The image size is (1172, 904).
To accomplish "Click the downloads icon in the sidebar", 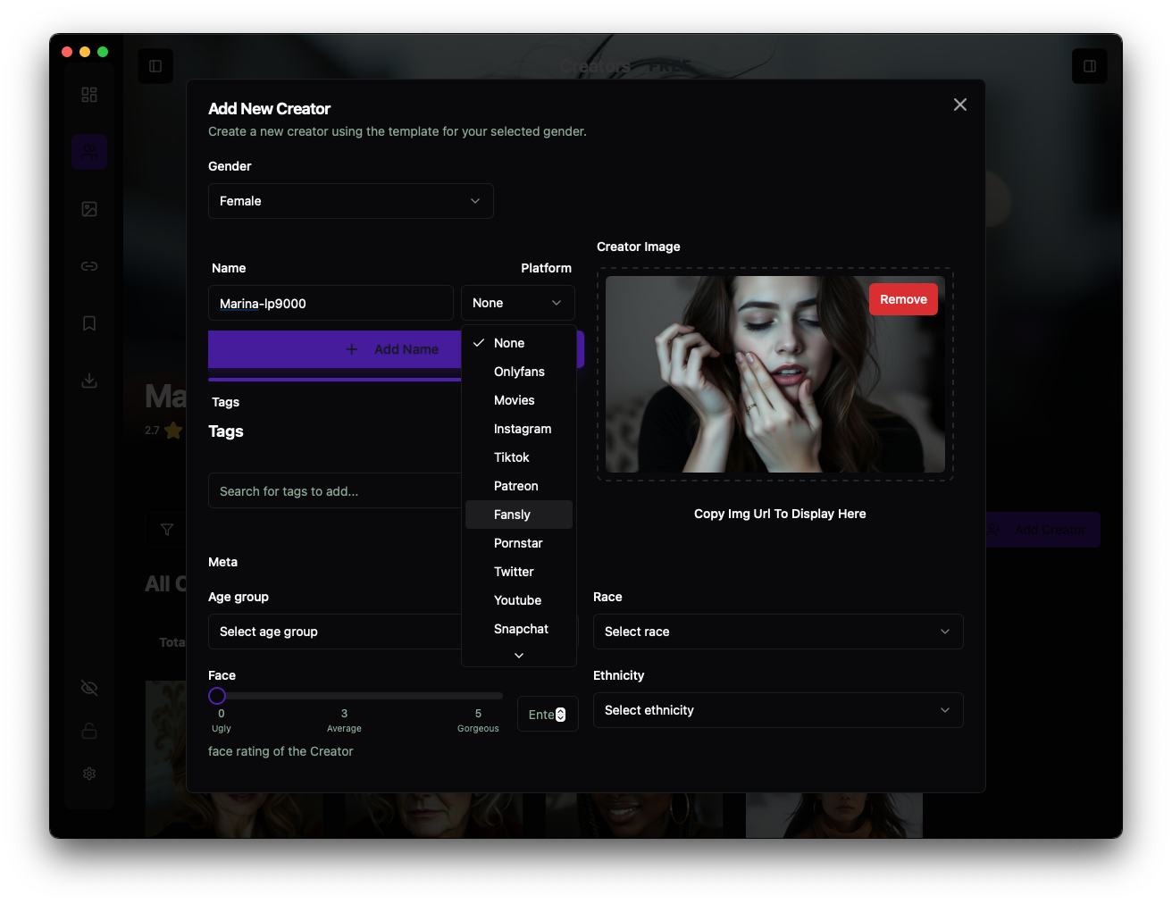I will (89, 380).
